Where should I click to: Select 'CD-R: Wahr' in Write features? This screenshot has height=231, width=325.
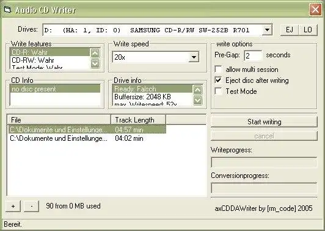[49, 52]
